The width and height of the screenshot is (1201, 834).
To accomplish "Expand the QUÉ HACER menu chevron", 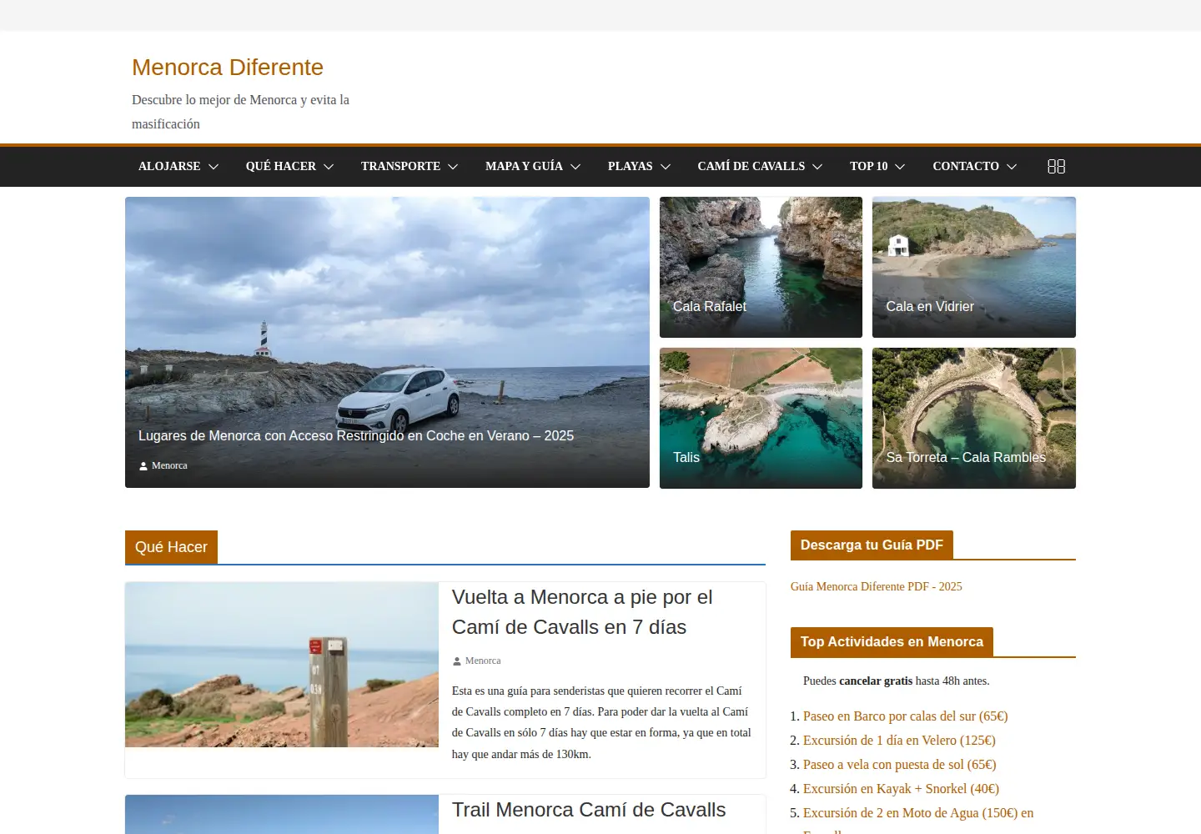I will click(x=329, y=167).
